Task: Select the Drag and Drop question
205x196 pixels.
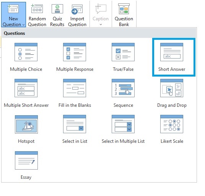Action: pos(172,93)
